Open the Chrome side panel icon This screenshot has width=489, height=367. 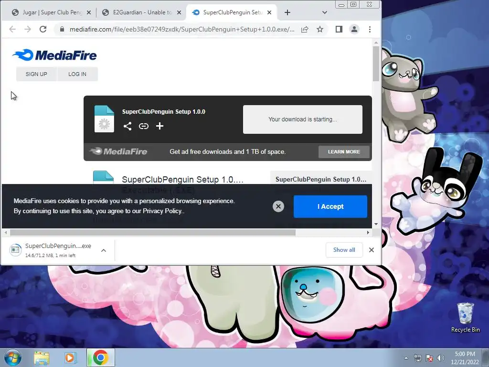click(x=339, y=29)
